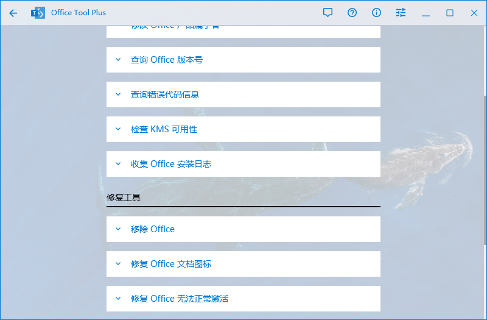Expand chevron for 修复 Office 无法正常激活
Viewport: 487px width, 320px height.
(x=118, y=299)
